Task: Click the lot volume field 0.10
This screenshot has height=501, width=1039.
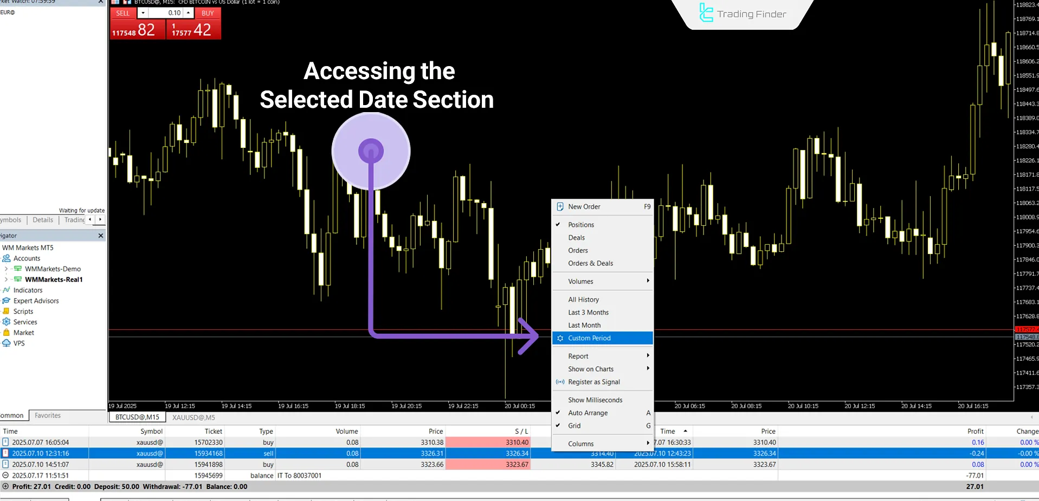Action: coord(166,13)
